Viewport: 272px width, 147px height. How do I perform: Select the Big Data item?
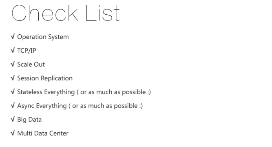(x=29, y=120)
